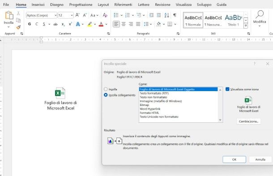Show paragraph marks pilcrow
Image resolution: width=273 pixels, height=176 pixels.
coord(175,15)
